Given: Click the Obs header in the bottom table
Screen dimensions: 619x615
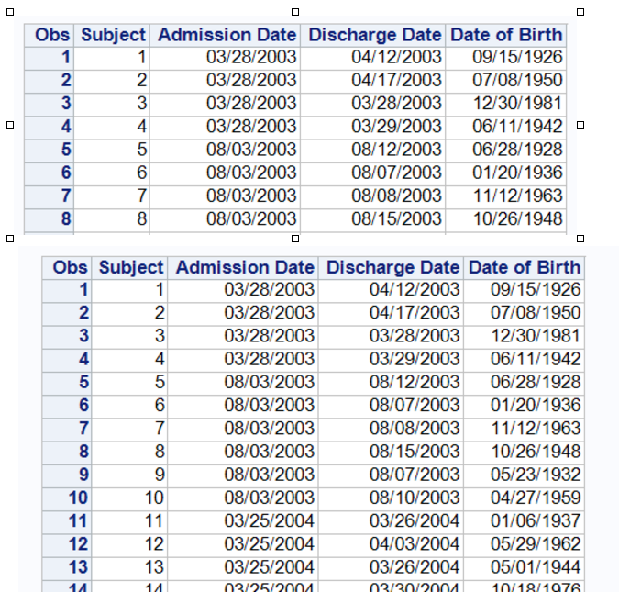Looking at the screenshot, I should 70,267.
